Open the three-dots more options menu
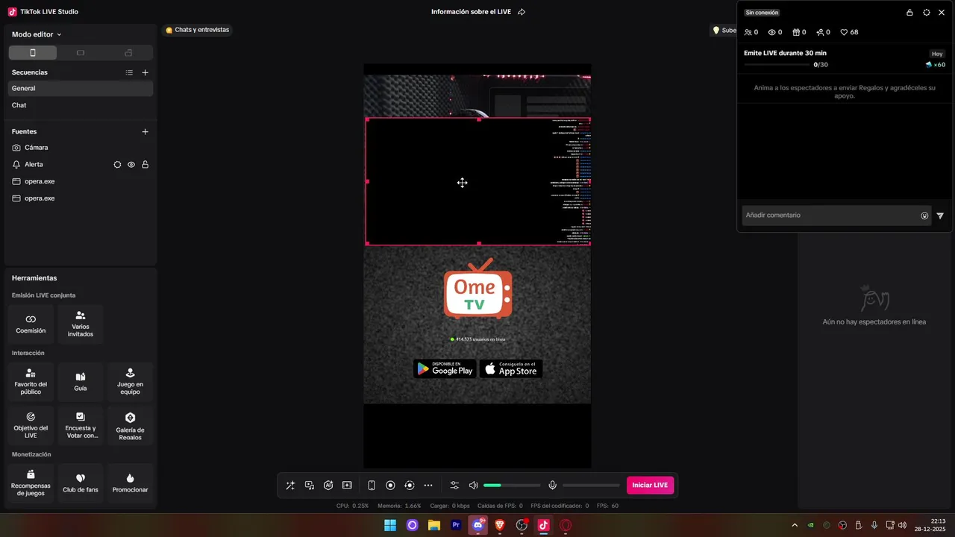This screenshot has width=955, height=537. coord(428,486)
